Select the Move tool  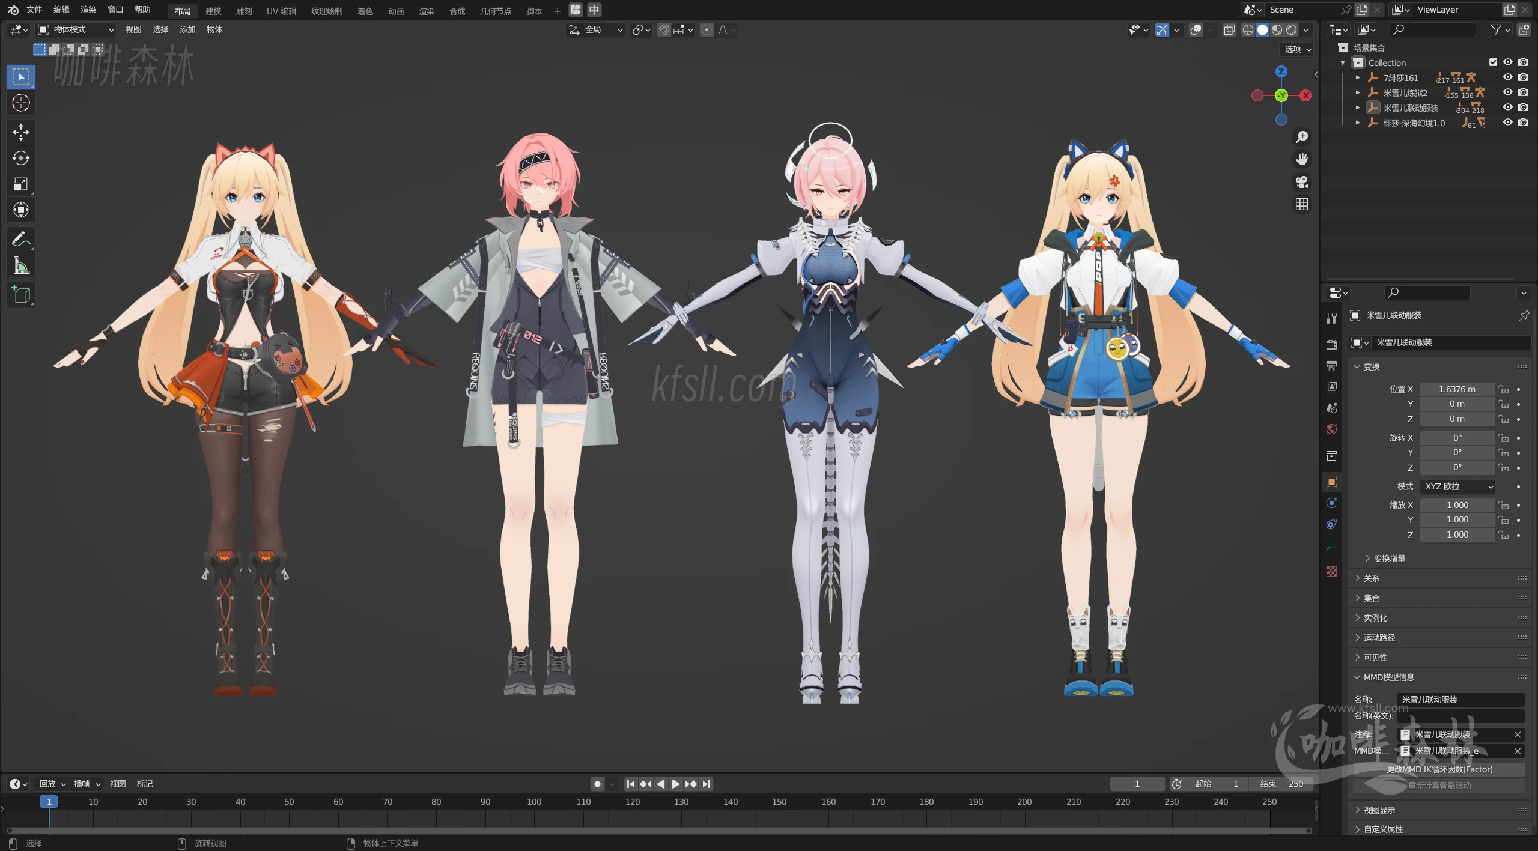[21, 132]
